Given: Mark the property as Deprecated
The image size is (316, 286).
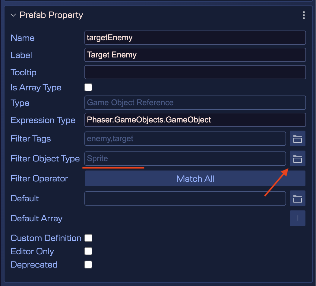Looking at the screenshot, I should (88, 265).
